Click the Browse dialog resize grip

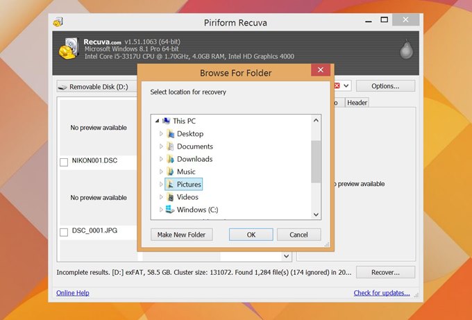click(x=327, y=244)
